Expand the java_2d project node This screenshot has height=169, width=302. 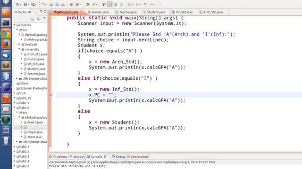pyautogui.click(x=15, y=98)
